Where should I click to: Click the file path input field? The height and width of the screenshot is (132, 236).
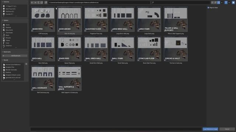(x=99, y=3)
